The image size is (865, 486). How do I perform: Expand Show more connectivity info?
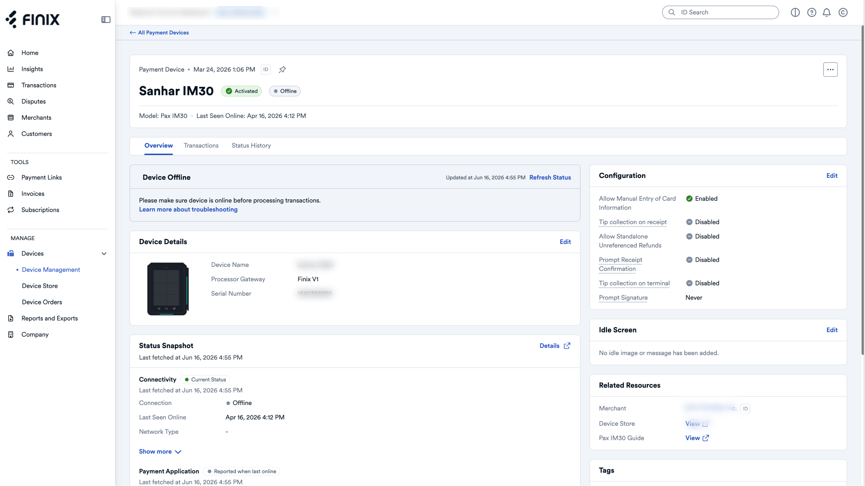[160, 451]
